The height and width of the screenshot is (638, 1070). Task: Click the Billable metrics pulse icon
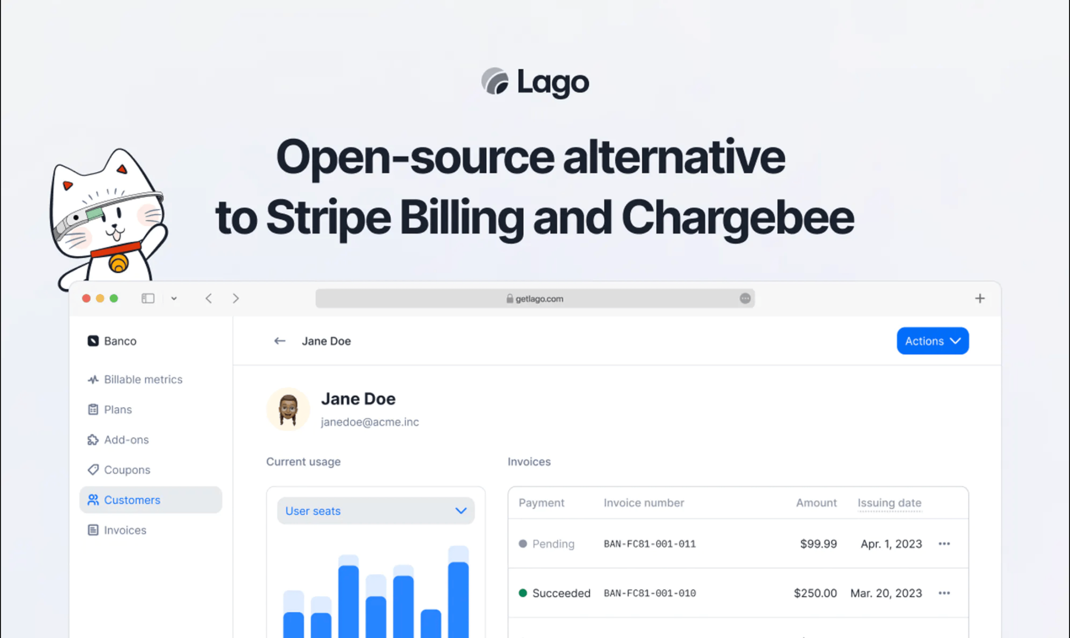click(93, 380)
